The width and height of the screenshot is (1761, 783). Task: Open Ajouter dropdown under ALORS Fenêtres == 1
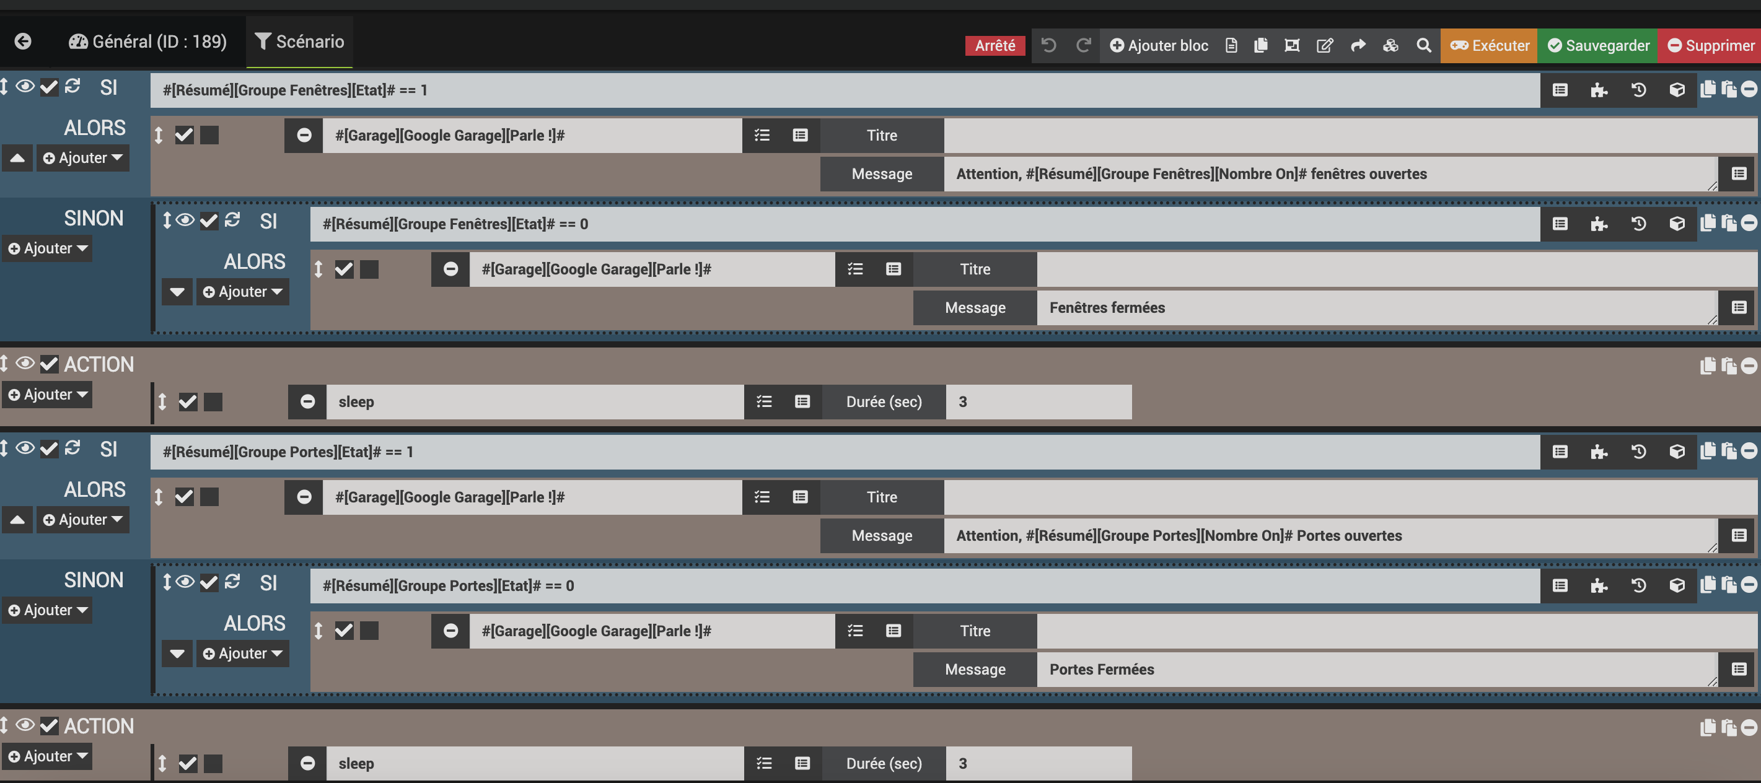tap(82, 158)
